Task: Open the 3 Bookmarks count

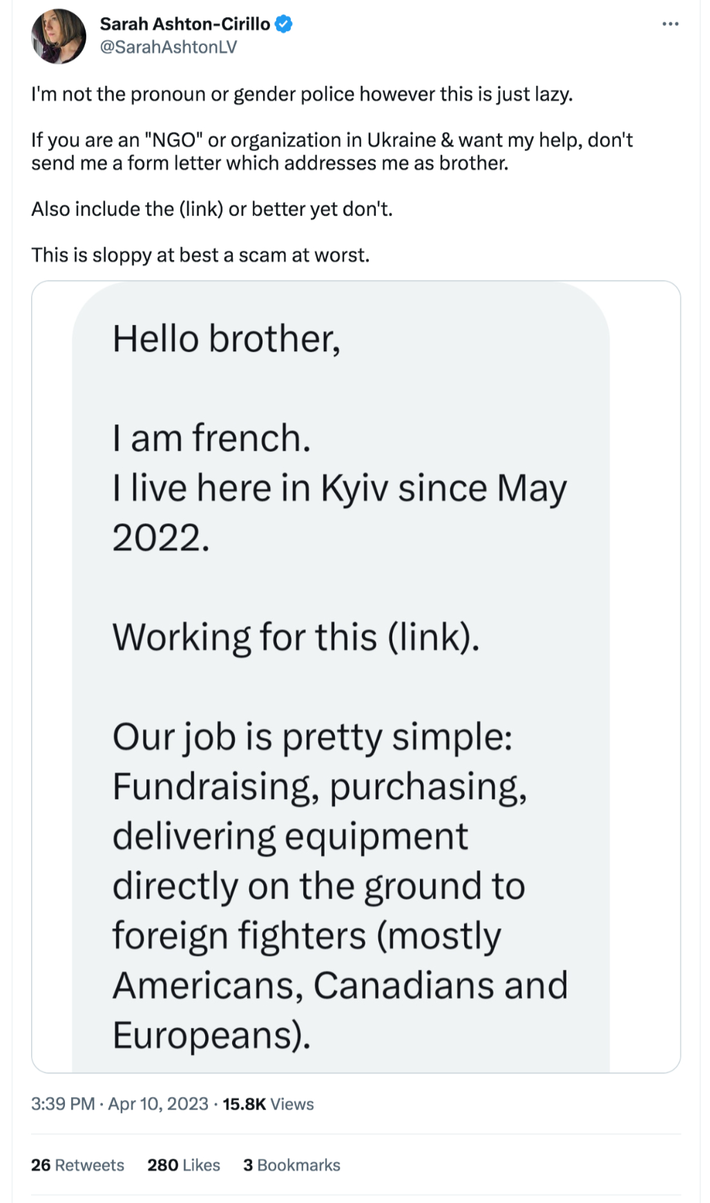Action: [x=291, y=1165]
